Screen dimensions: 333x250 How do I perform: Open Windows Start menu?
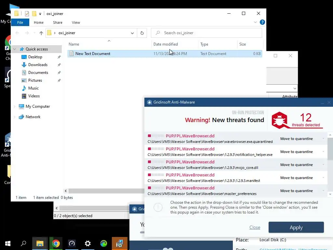(x=8, y=243)
